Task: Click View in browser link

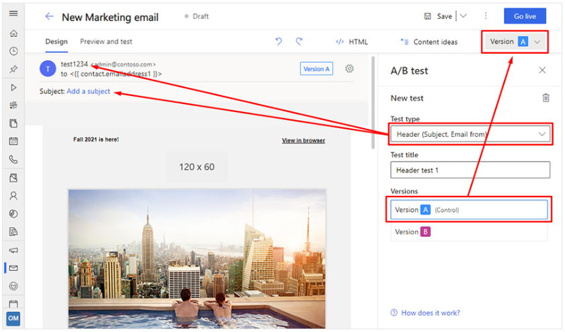Action: (304, 140)
